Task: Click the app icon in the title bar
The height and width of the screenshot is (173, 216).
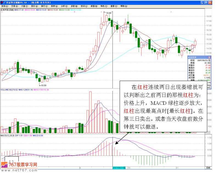Action: click(x=2, y=2)
